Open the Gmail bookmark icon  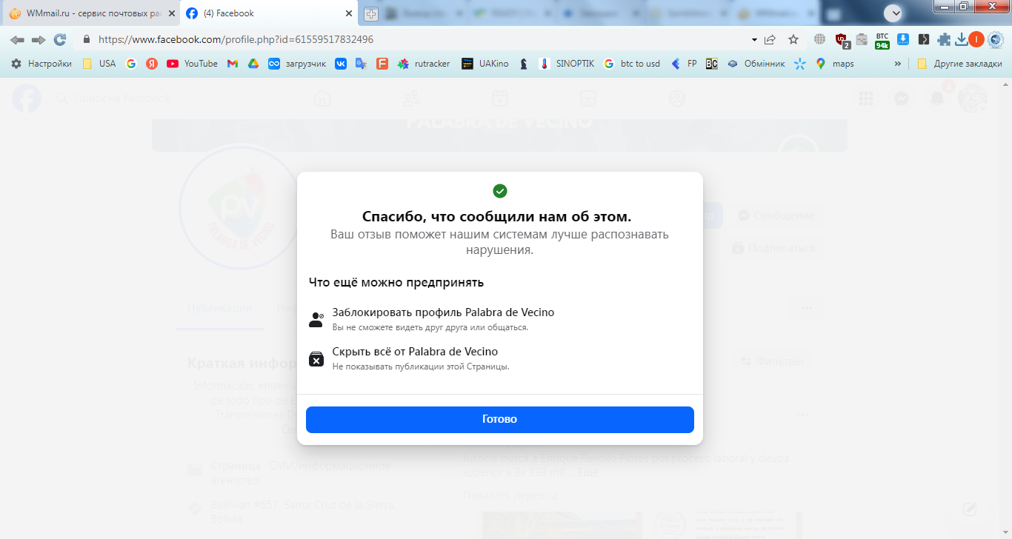coord(232,64)
